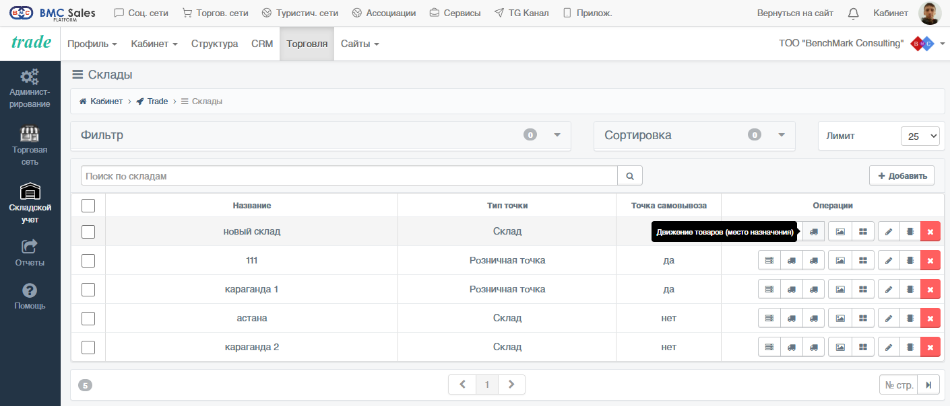The height and width of the screenshot is (406, 950).
Task: Open chip icon for караганда 2 row
Action: [x=910, y=347]
